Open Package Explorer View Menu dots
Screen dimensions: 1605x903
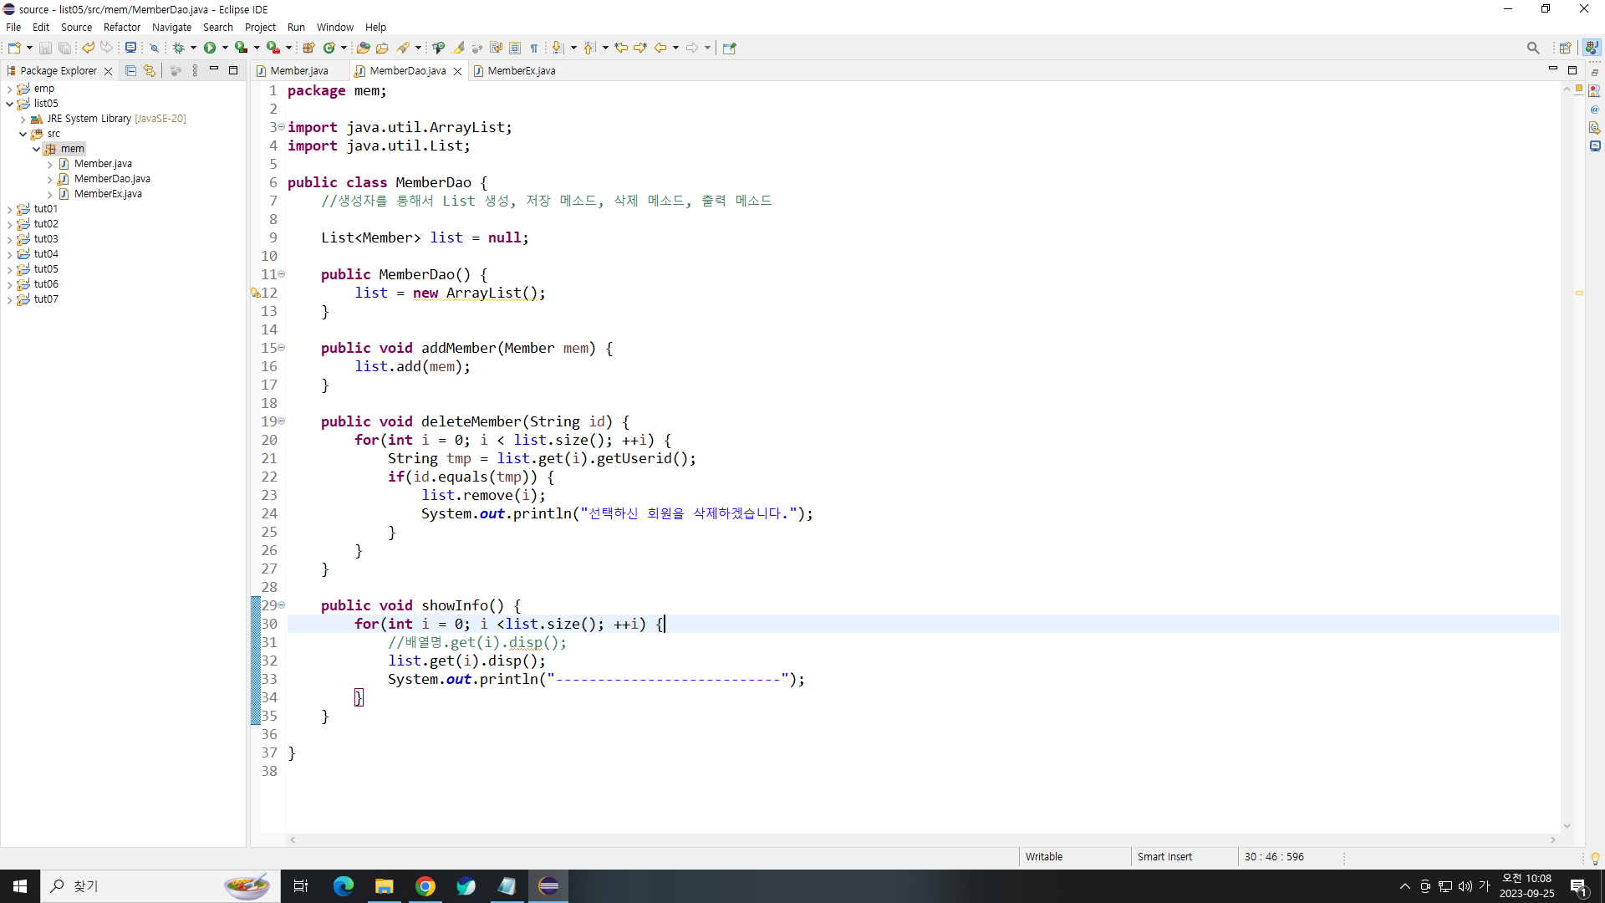click(195, 71)
